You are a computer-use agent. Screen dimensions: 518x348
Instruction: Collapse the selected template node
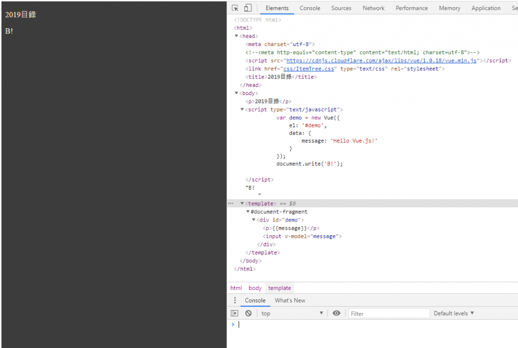point(242,203)
